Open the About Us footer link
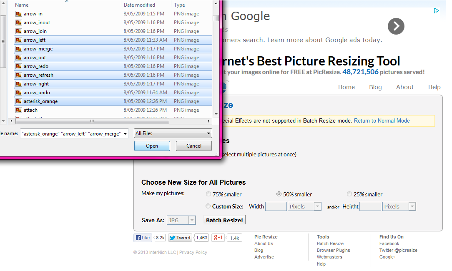Image resolution: width=452 pixels, height=271 pixels. pyautogui.click(x=264, y=243)
